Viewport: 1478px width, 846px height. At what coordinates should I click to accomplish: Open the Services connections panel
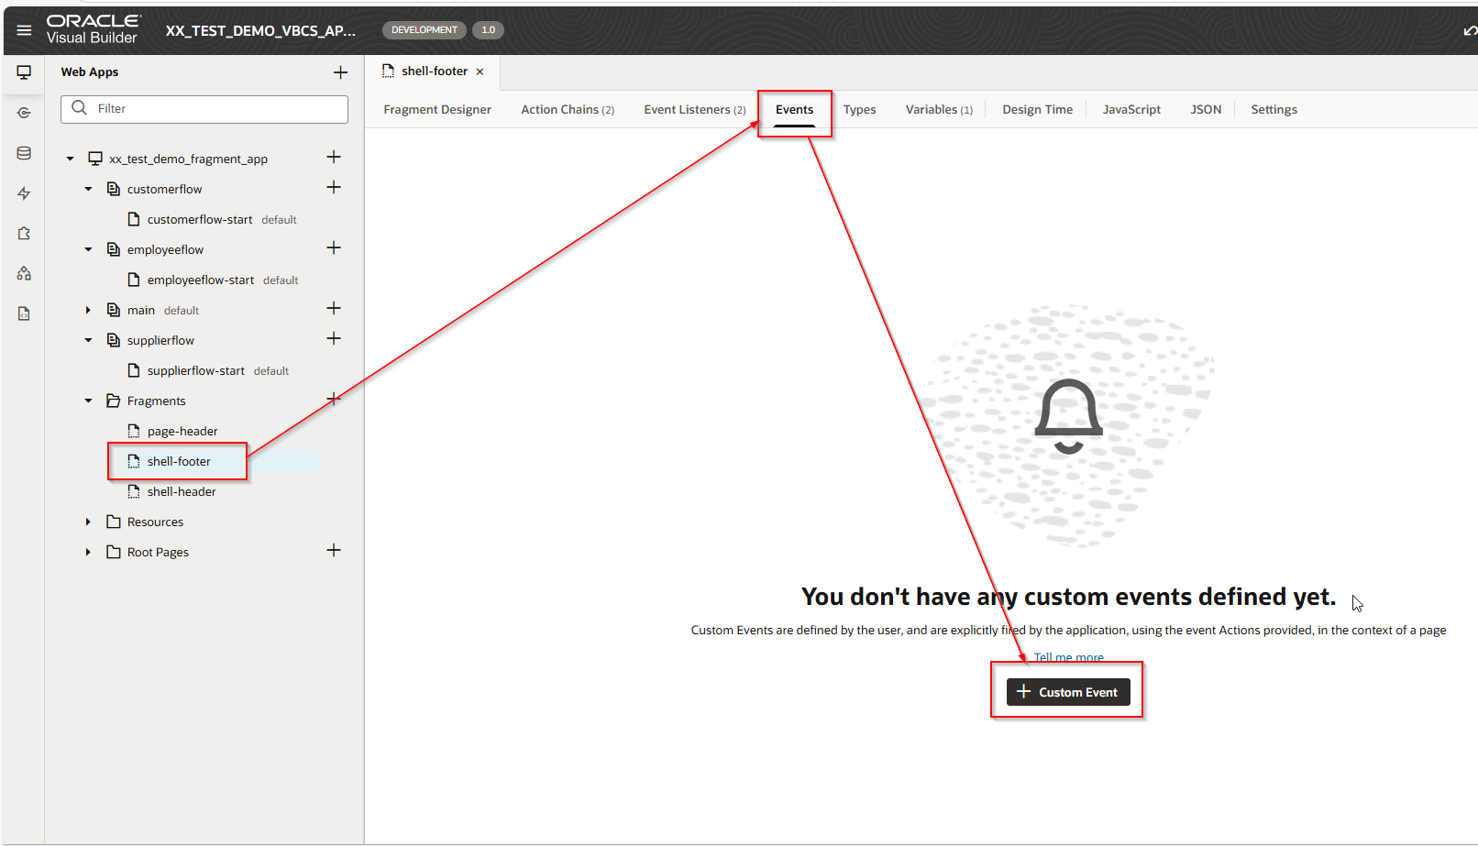tap(23, 112)
